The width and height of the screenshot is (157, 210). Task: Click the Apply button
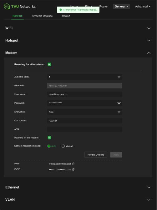click(x=116, y=155)
